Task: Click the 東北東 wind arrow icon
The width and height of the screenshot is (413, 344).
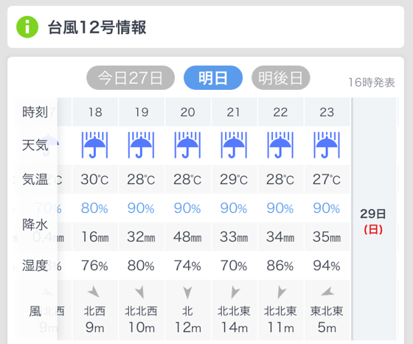Action: (x=327, y=292)
